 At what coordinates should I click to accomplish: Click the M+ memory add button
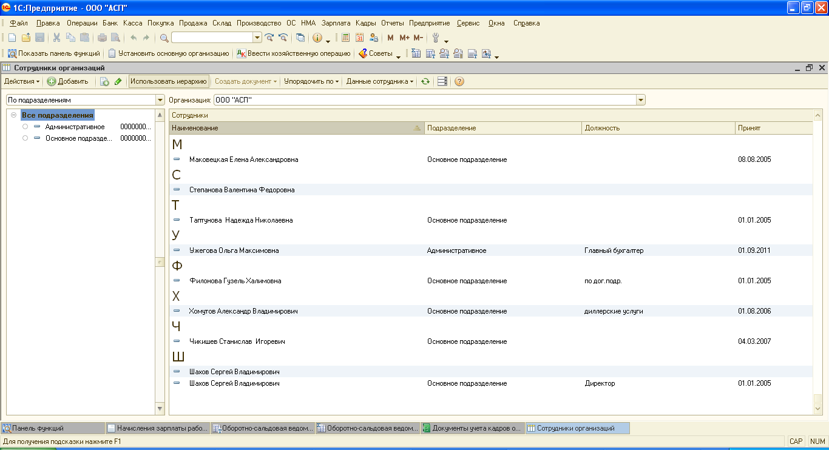tap(405, 38)
